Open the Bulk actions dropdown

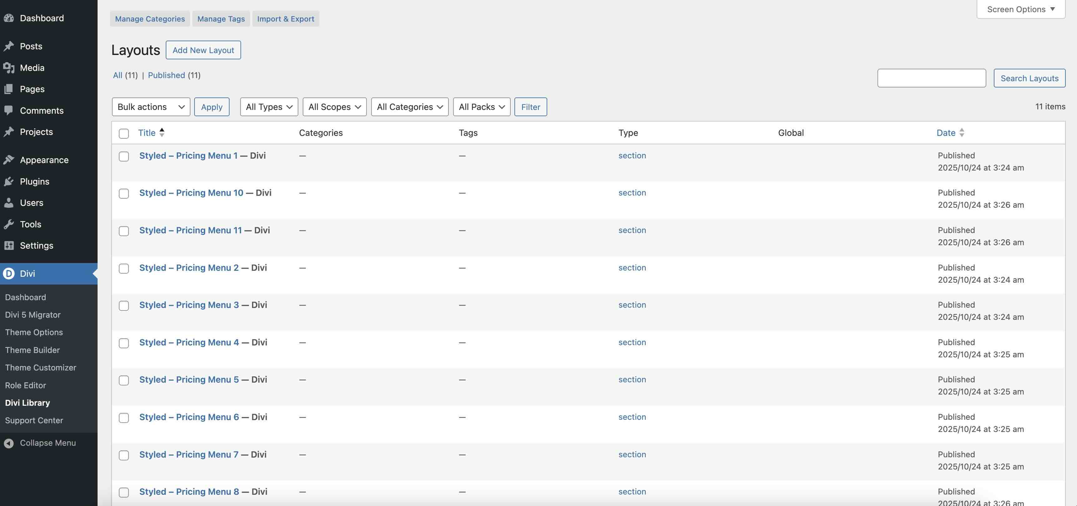pyautogui.click(x=150, y=107)
